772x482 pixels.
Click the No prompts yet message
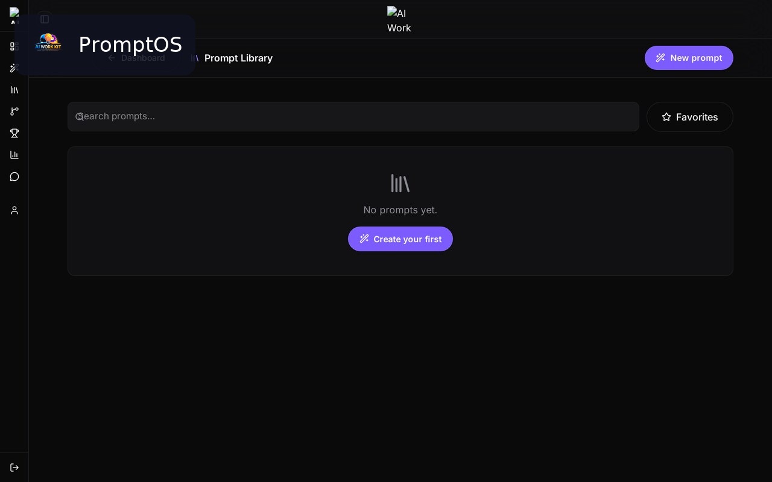[x=400, y=210]
